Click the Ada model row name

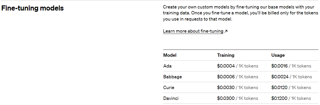(167, 66)
